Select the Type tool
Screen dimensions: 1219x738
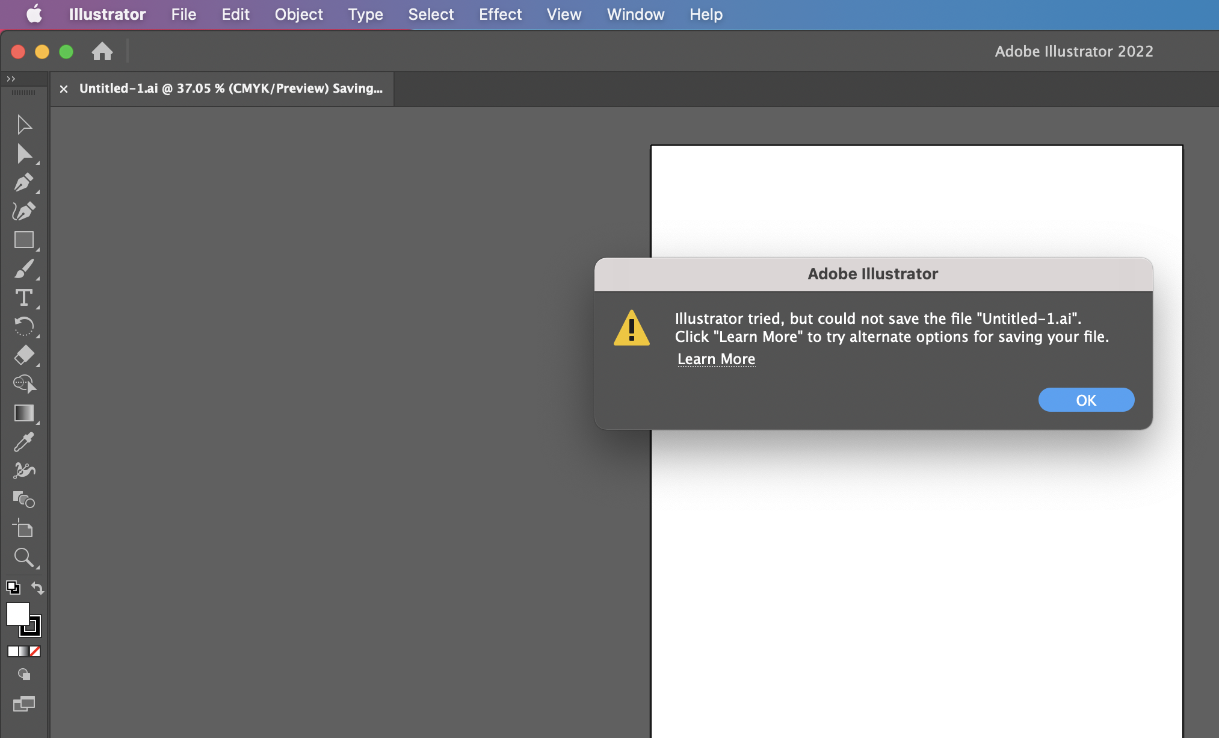[x=24, y=298]
